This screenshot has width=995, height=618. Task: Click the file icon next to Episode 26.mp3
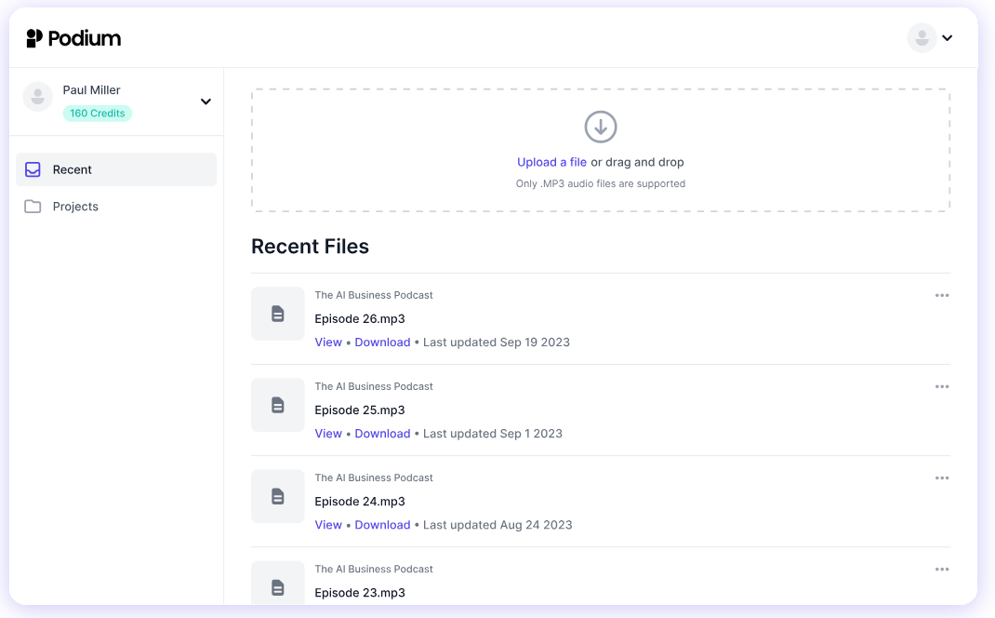277,314
